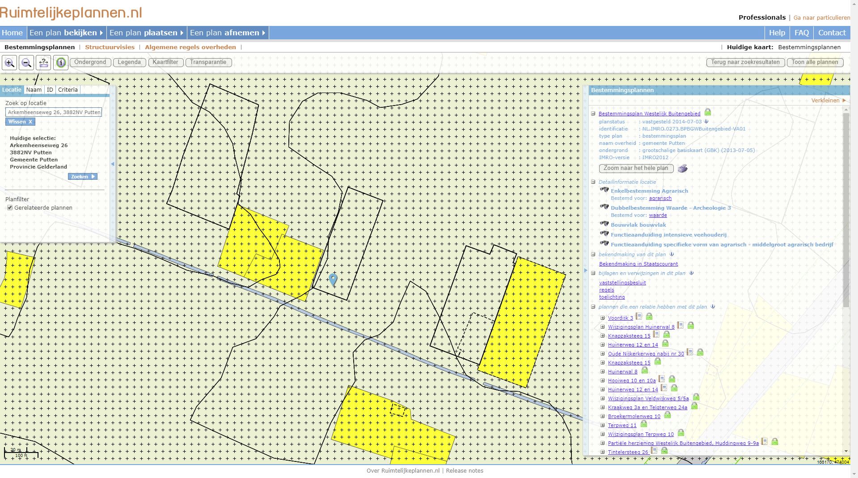Expand the Voordijk 3 plan entry
Image resolution: width=858 pixels, height=478 pixels.
pos(603,317)
